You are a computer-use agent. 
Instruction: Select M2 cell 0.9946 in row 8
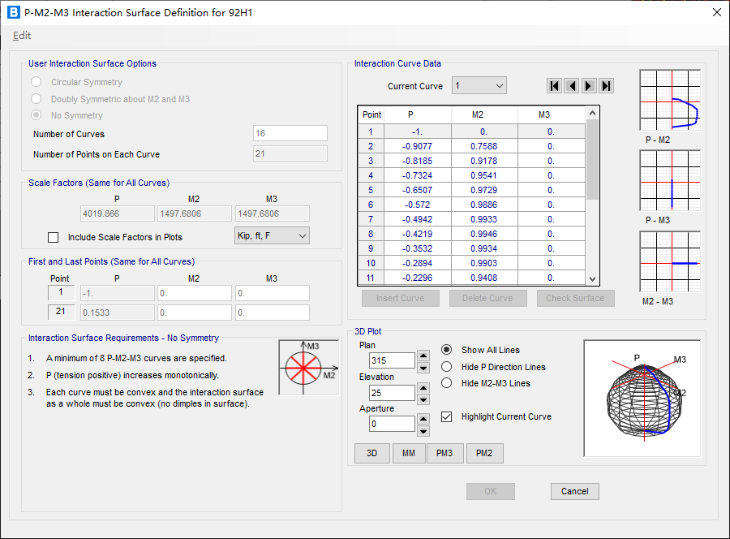click(x=484, y=234)
